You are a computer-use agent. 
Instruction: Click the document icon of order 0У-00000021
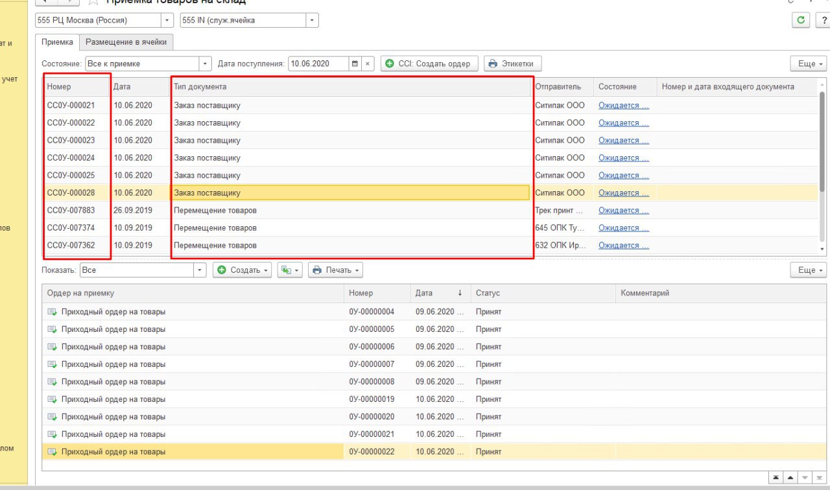(x=52, y=434)
